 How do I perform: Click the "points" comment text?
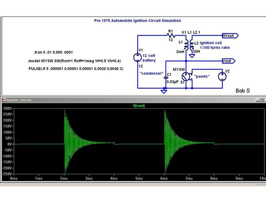point(202,77)
